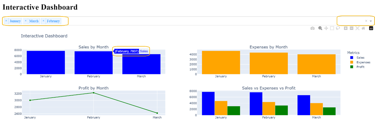The image size is (375, 129).
Task: Open the Plotly logo link
Action: point(371,28)
